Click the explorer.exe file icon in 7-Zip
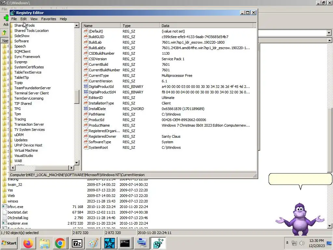 (x=5, y=223)
